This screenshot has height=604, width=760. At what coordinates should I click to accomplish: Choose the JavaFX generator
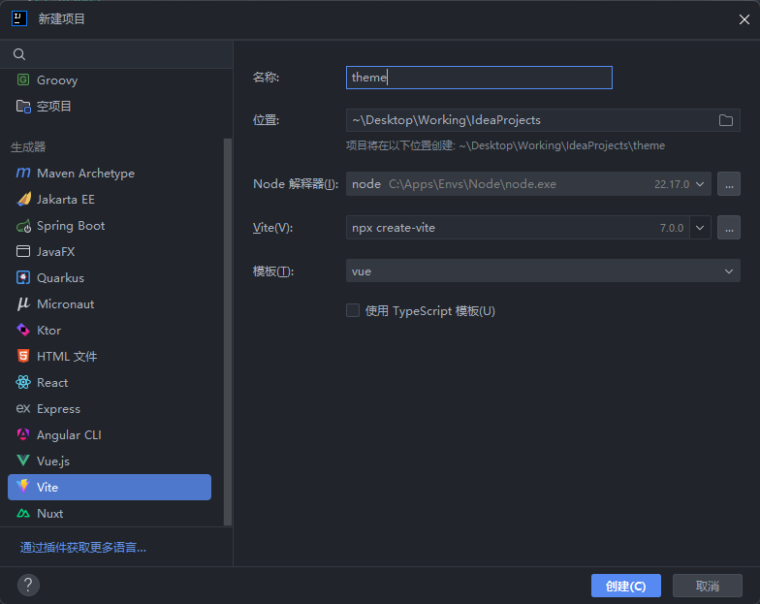click(110, 252)
